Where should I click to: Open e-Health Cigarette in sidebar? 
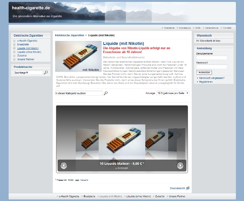27,40
